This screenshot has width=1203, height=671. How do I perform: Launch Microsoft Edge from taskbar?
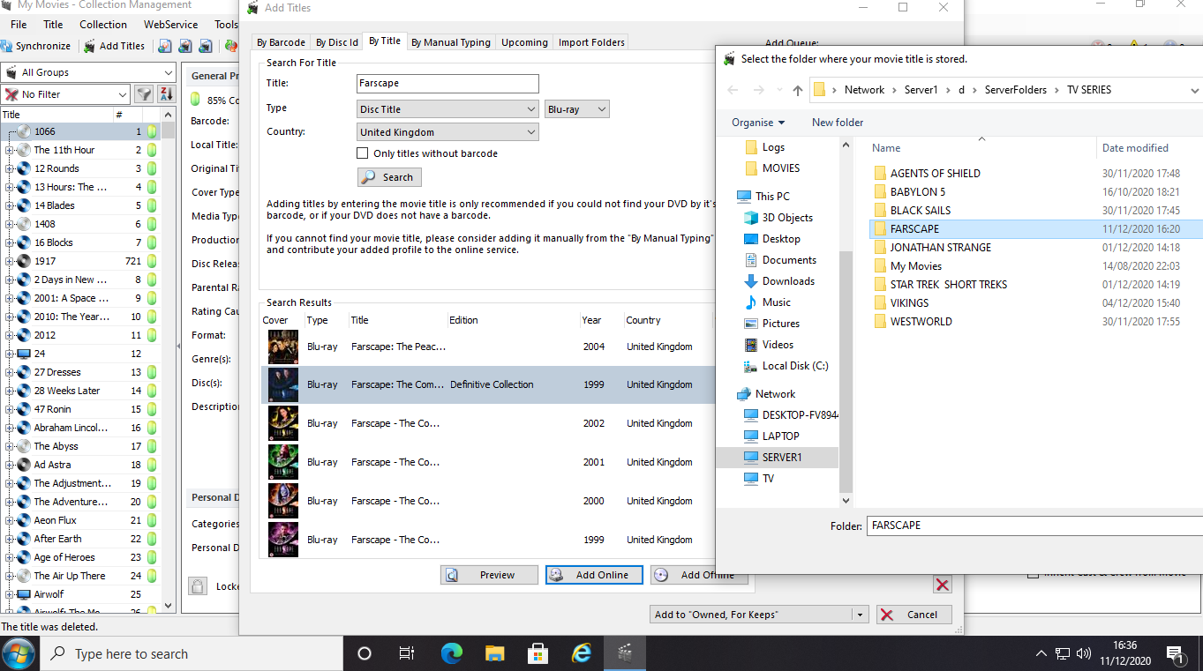pos(451,653)
